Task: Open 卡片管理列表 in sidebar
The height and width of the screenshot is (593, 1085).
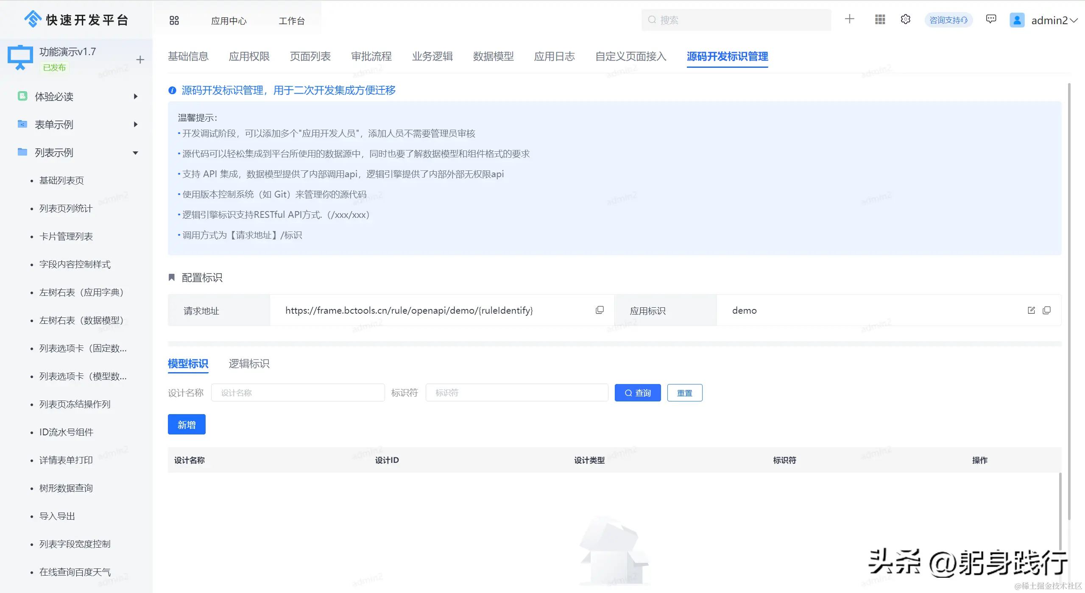Action: point(66,237)
